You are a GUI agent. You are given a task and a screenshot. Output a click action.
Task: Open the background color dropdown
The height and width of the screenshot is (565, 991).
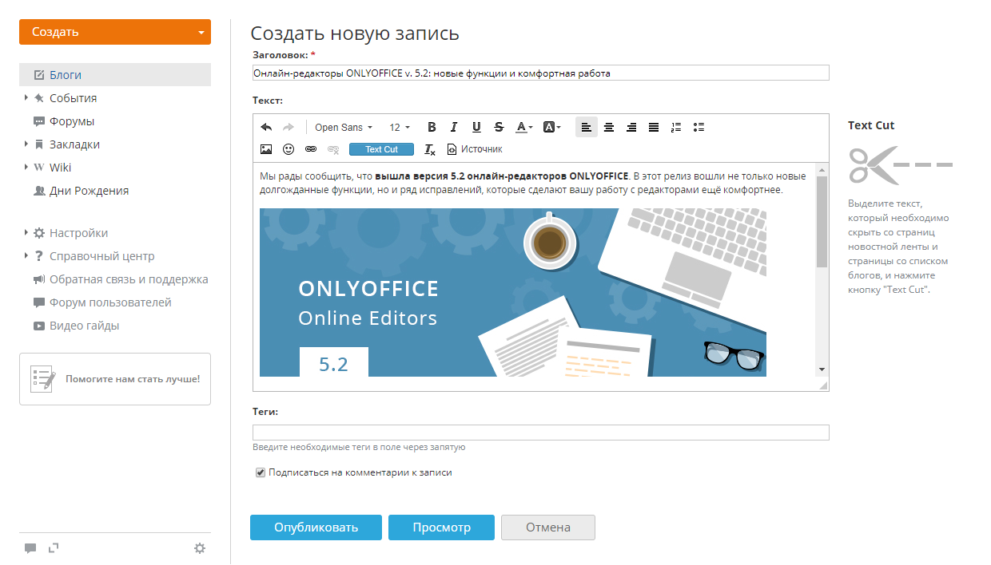(x=552, y=127)
